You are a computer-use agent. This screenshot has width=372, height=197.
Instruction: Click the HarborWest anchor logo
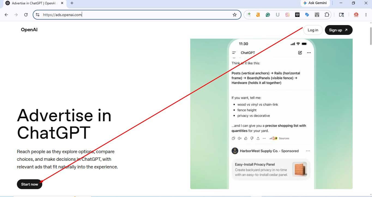coord(235,151)
